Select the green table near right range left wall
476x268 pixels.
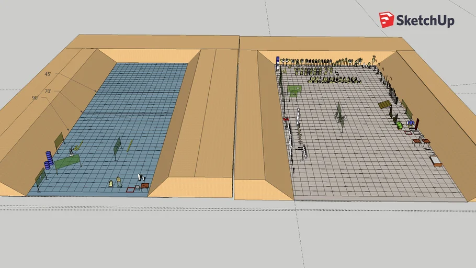pos(294,92)
